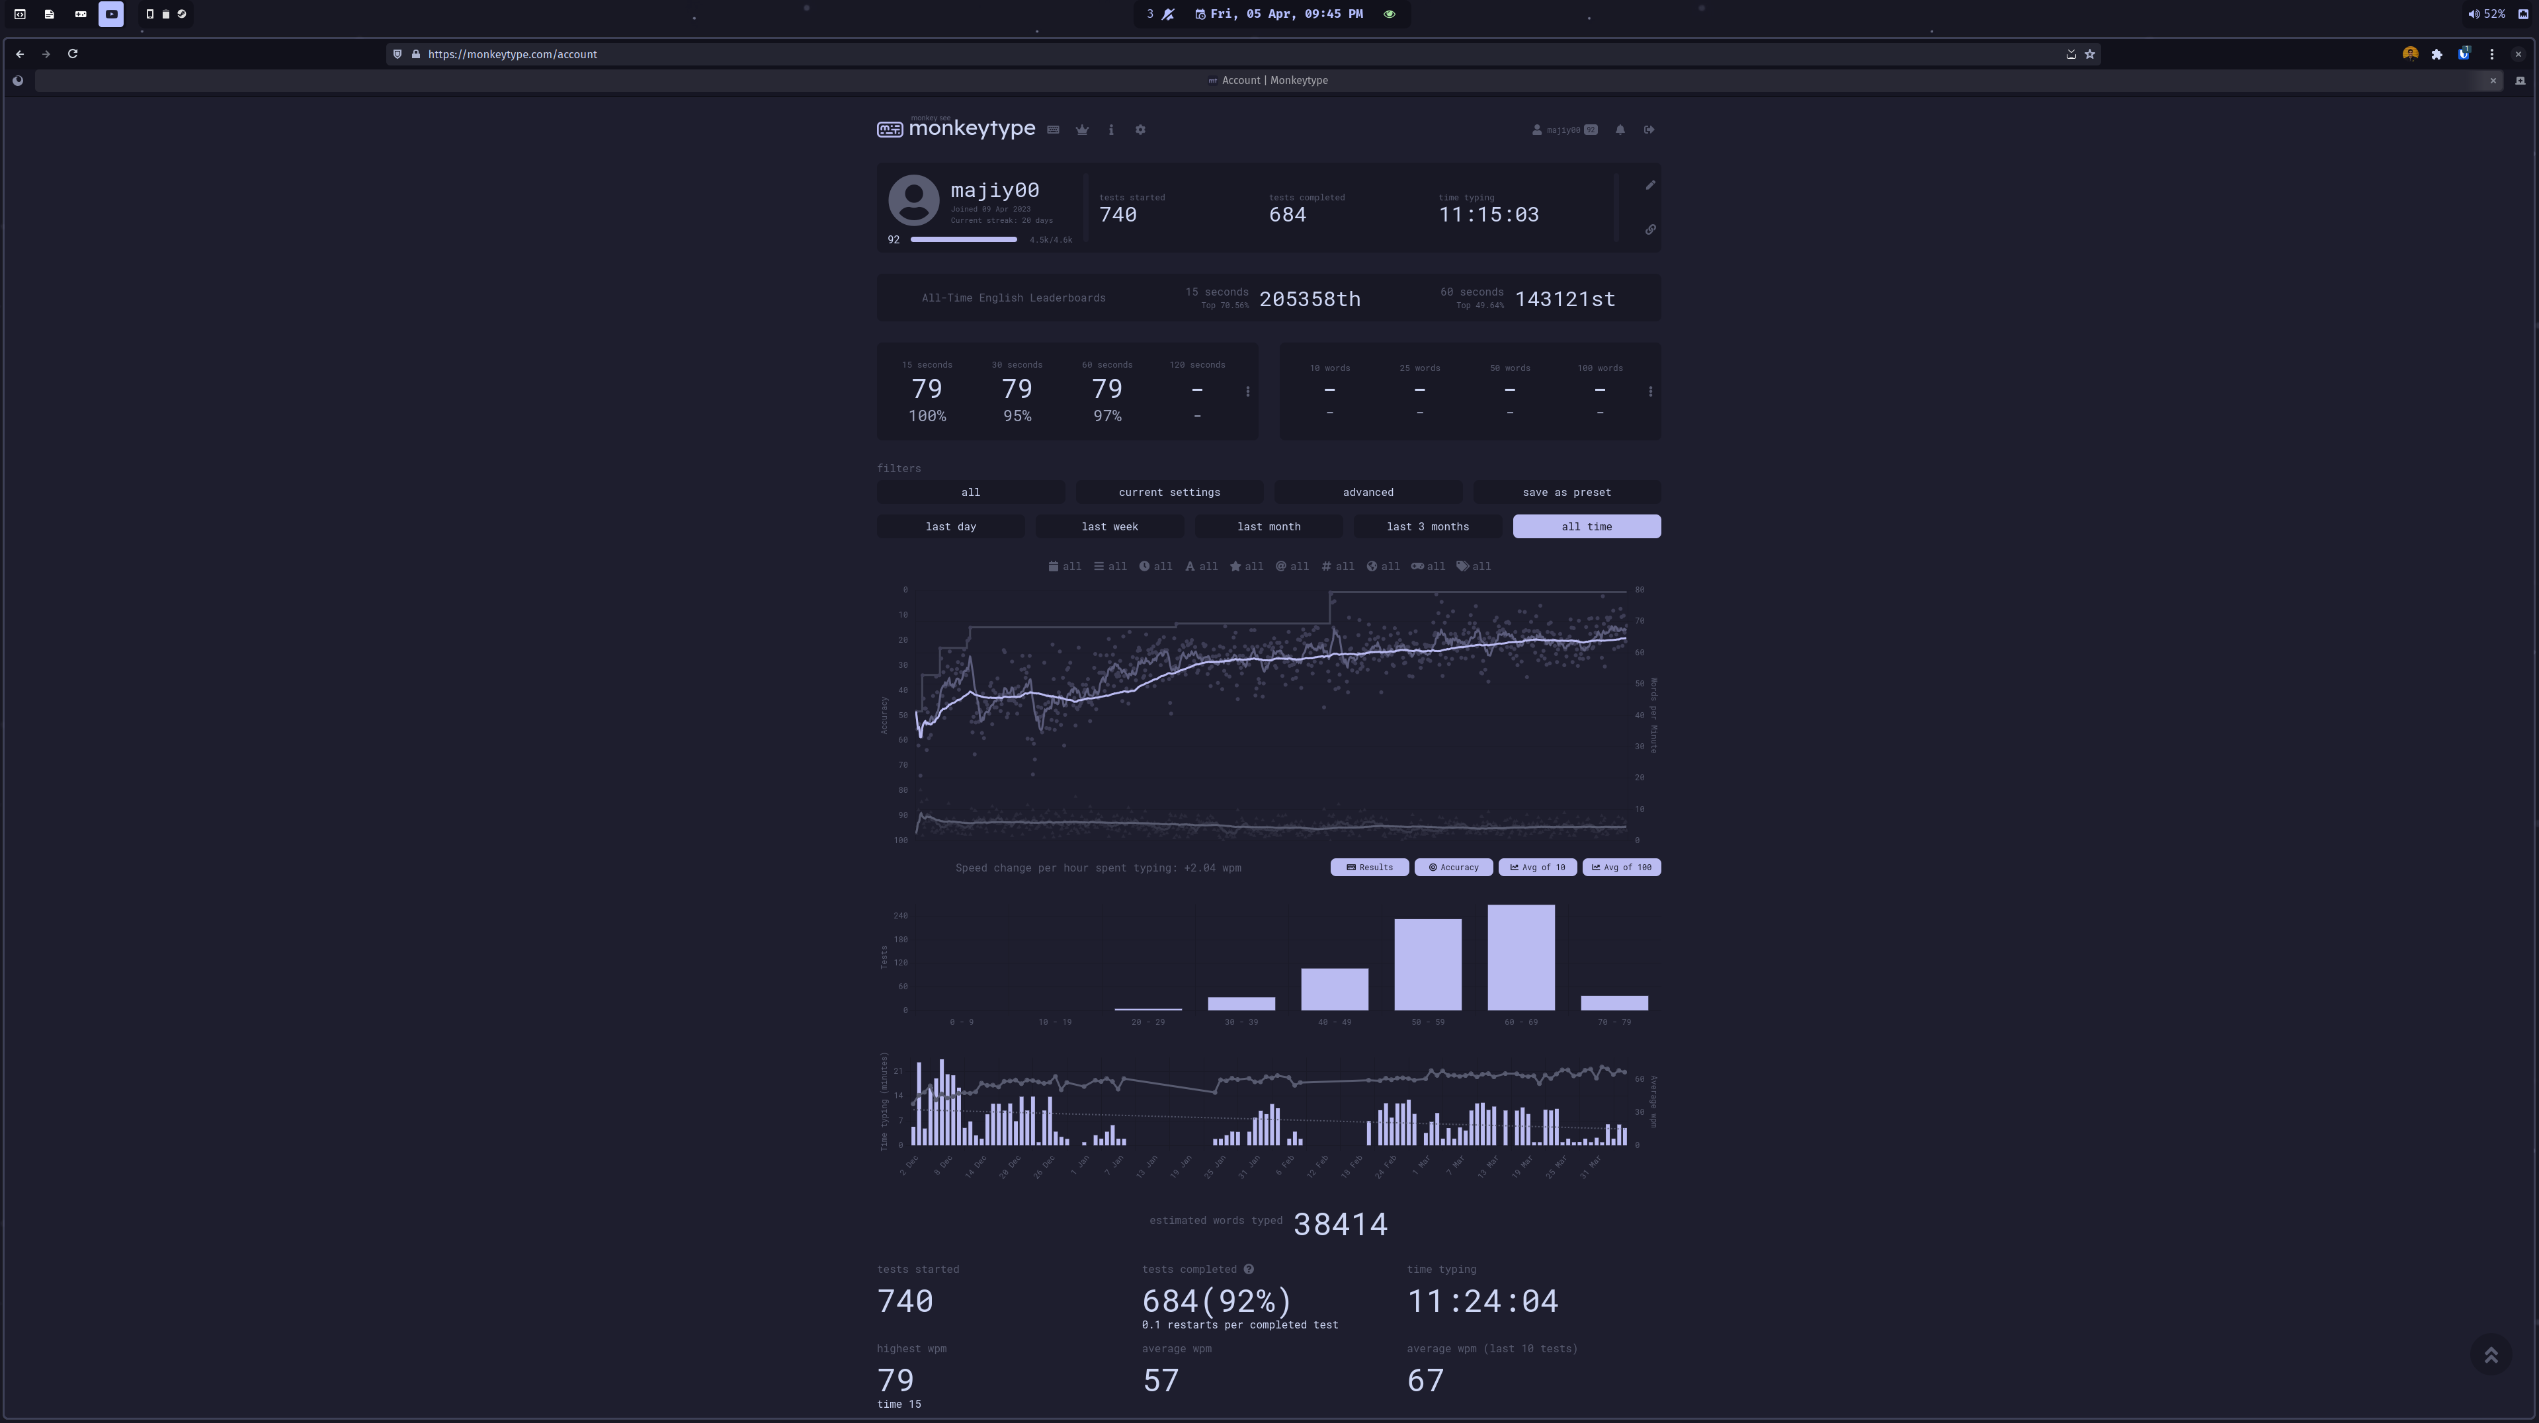Click the funbox gamepad filter 'all'
Image resolution: width=2539 pixels, height=1423 pixels.
point(1427,567)
